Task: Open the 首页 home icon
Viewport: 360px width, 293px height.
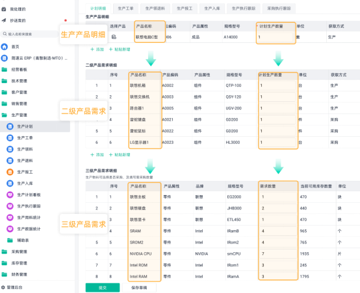Action: tap(5, 47)
